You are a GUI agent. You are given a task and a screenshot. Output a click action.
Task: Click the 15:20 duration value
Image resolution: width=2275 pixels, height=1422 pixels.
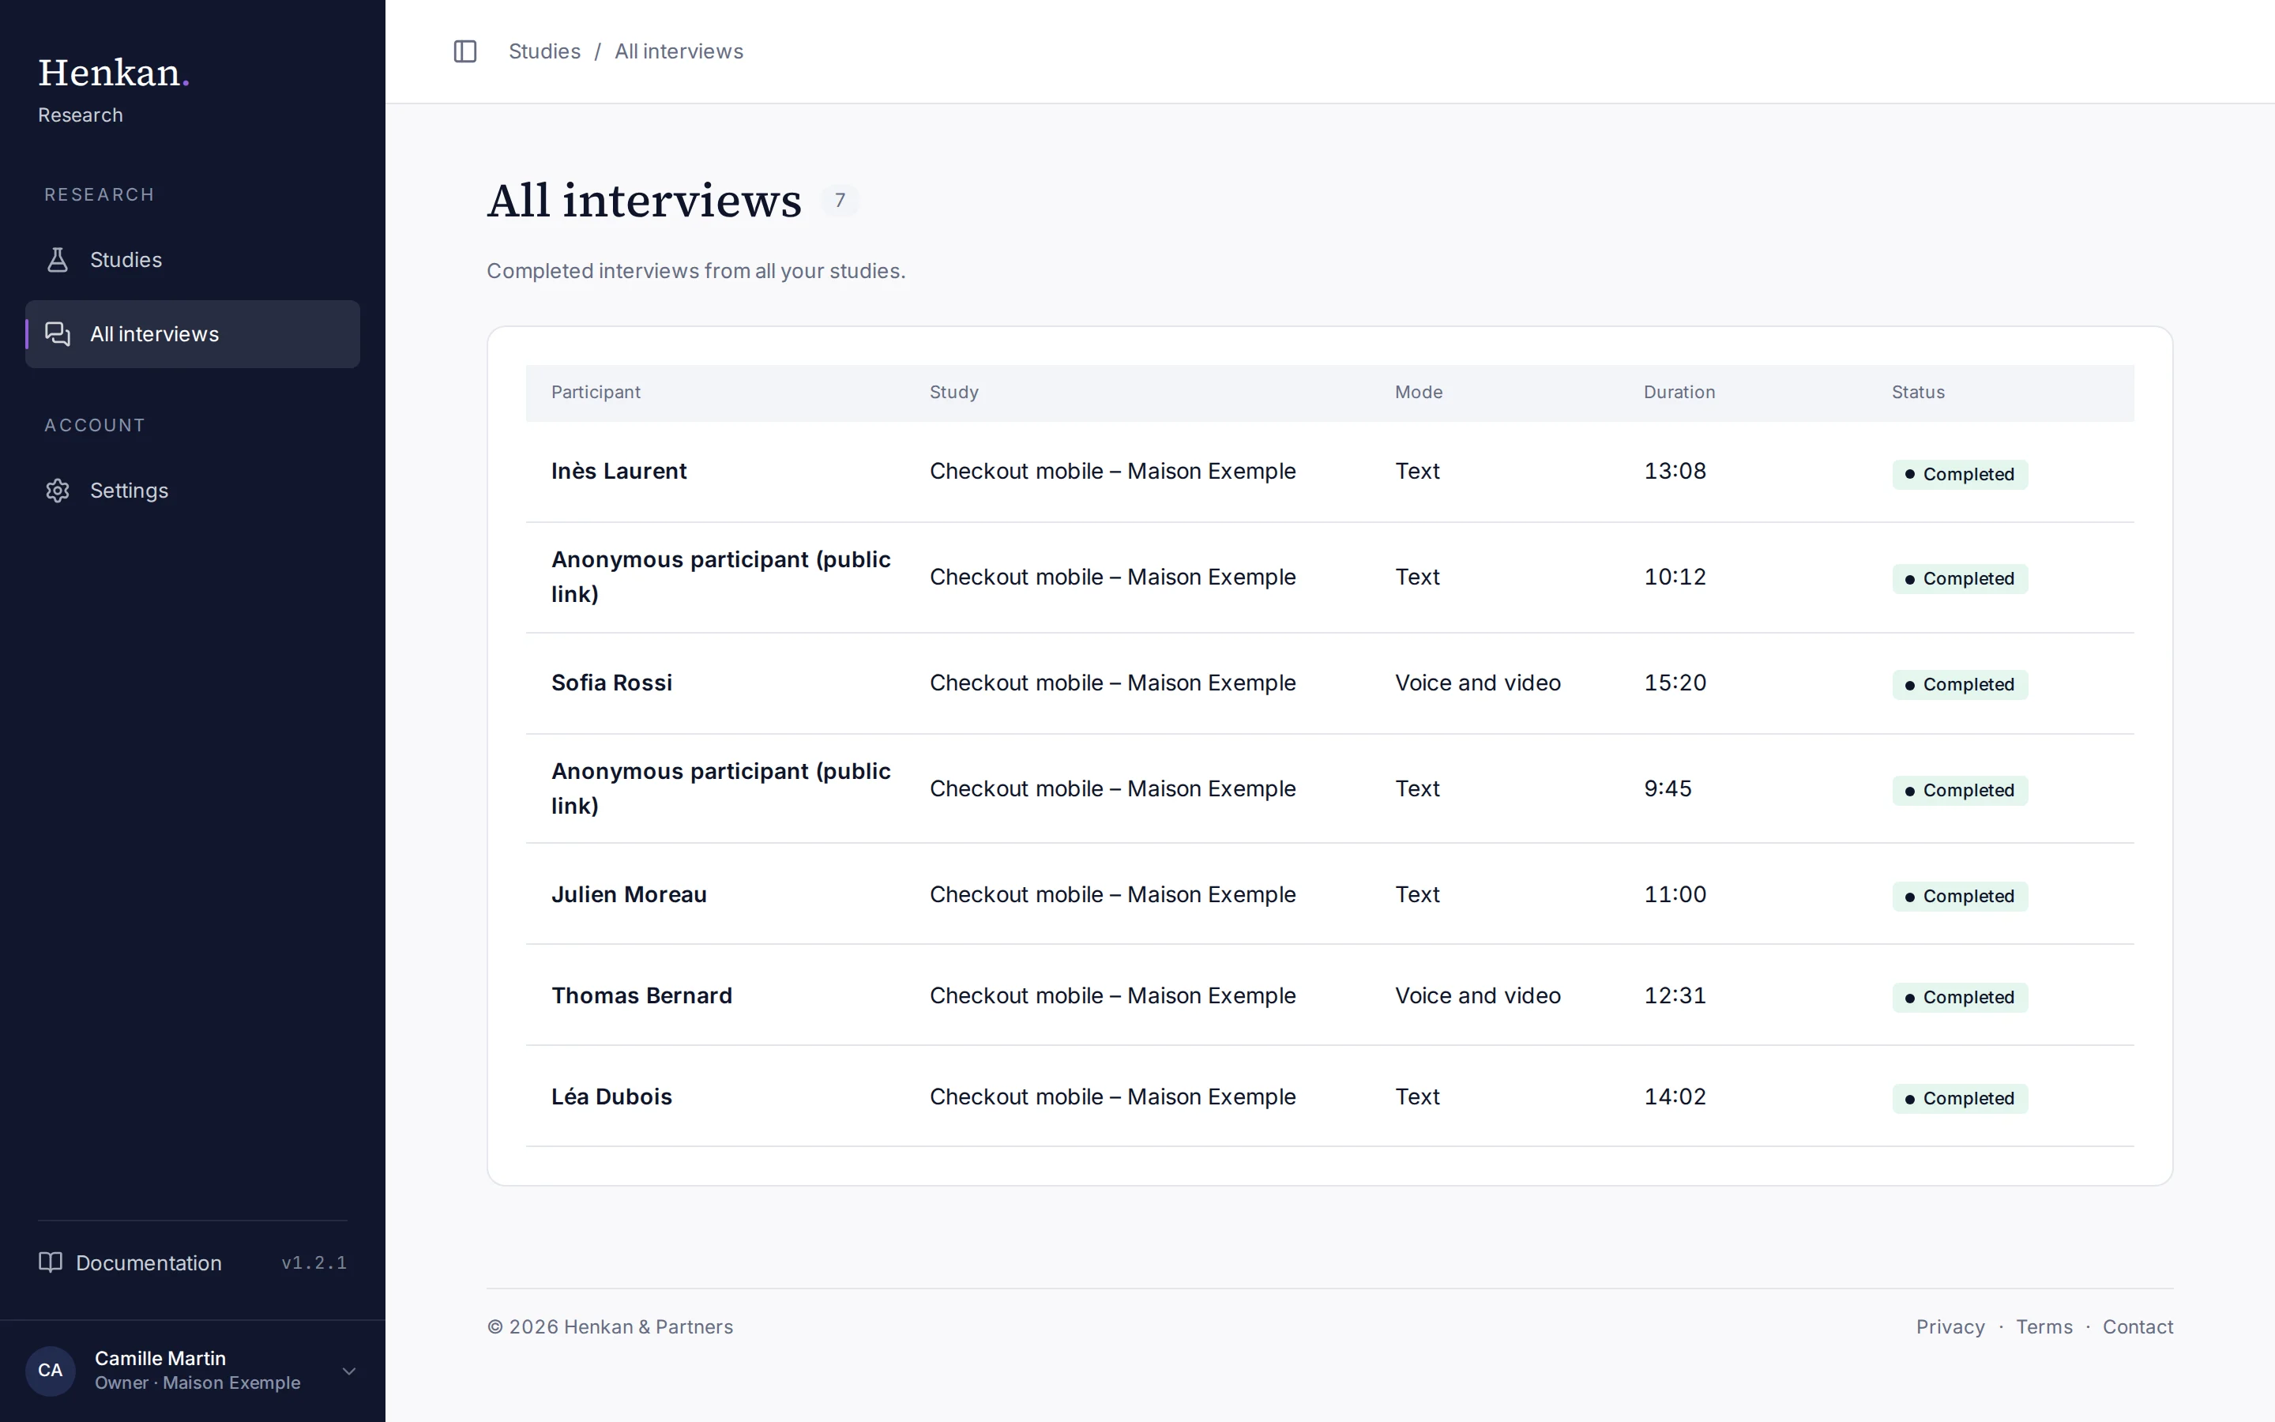(x=1675, y=683)
